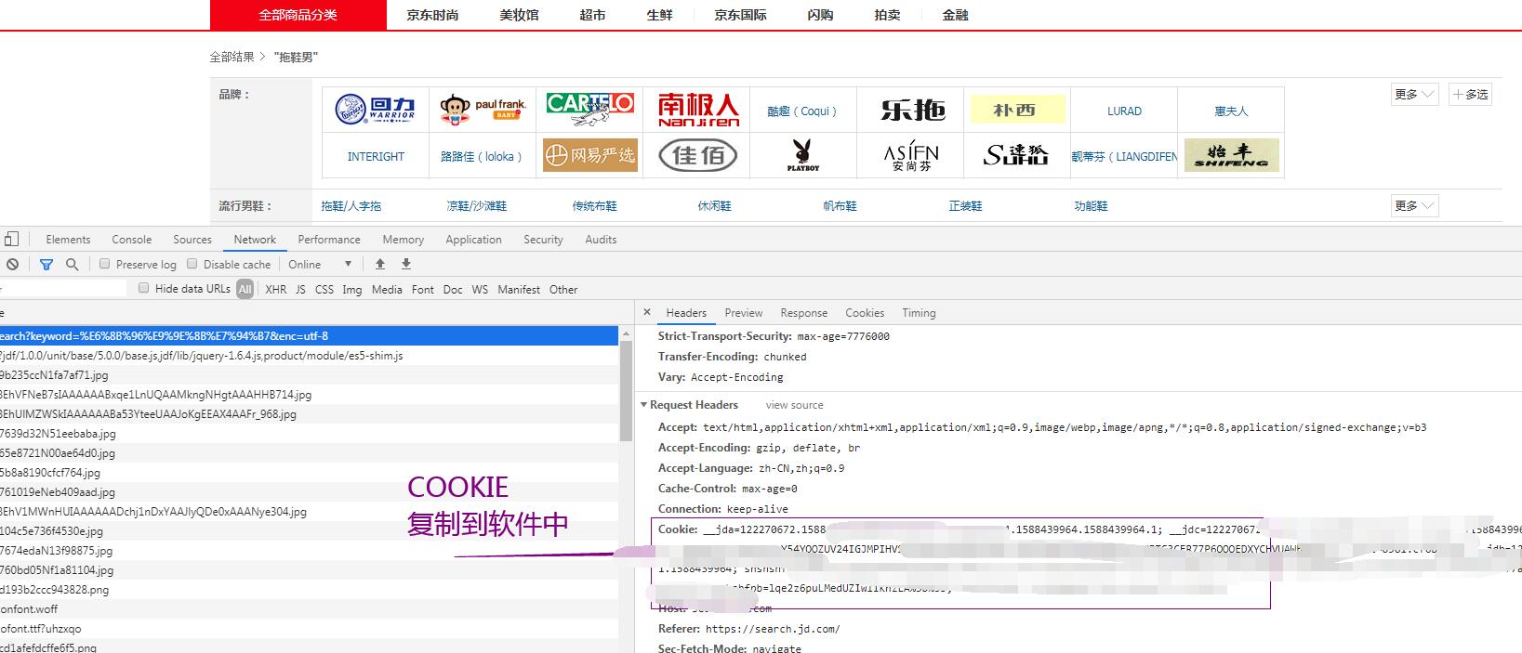Select the CARTELO brand logo
1522x653 pixels.
(x=589, y=110)
